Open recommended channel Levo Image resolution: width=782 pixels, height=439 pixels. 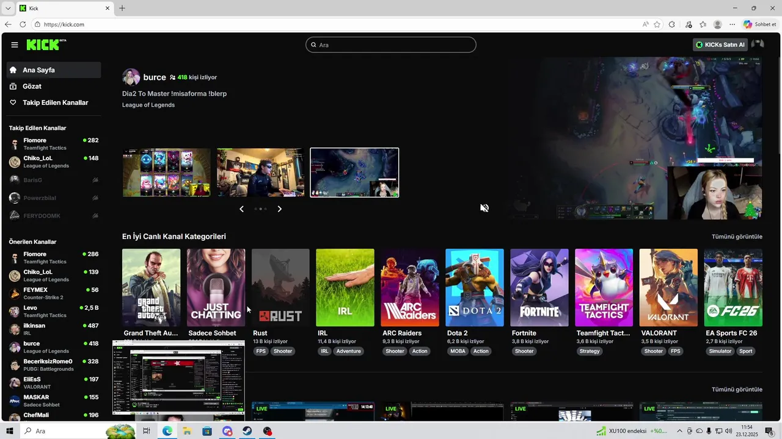pyautogui.click(x=54, y=311)
